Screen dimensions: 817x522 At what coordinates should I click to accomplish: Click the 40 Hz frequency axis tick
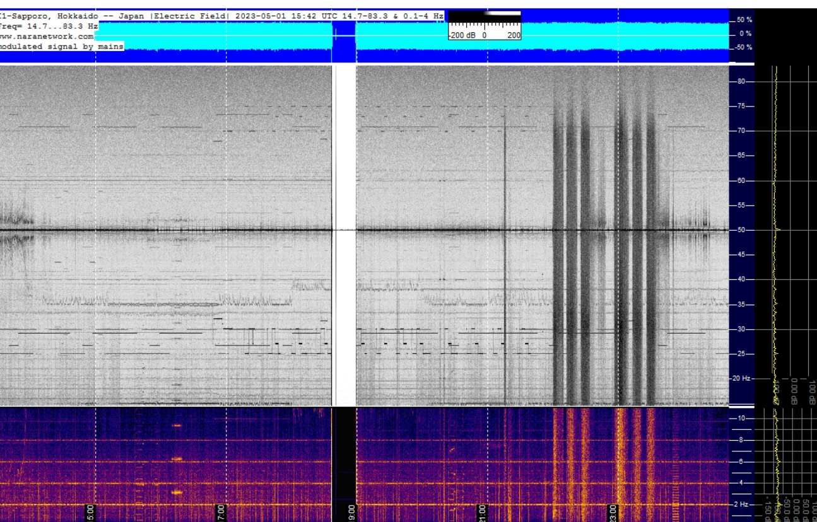742,280
